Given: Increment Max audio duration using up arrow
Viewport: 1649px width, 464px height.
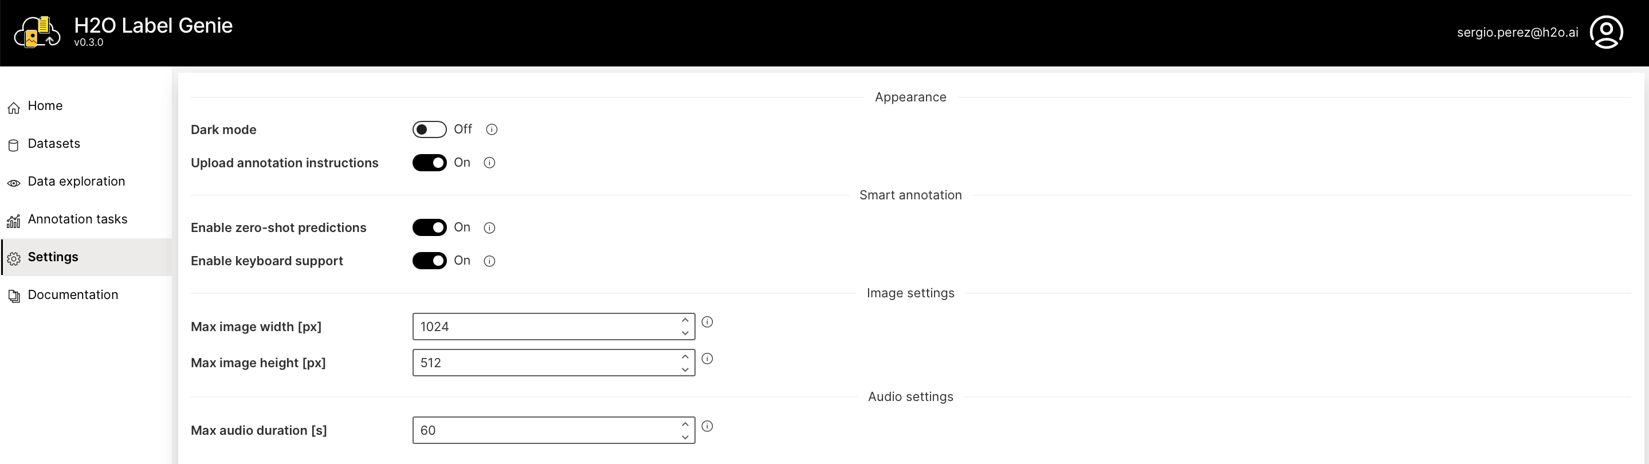Looking at the screenshot, I should point(684,424).
